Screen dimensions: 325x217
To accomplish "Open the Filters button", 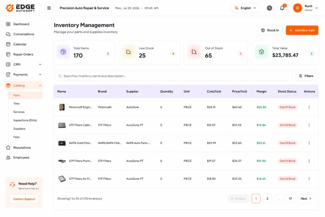I will 306,76.
